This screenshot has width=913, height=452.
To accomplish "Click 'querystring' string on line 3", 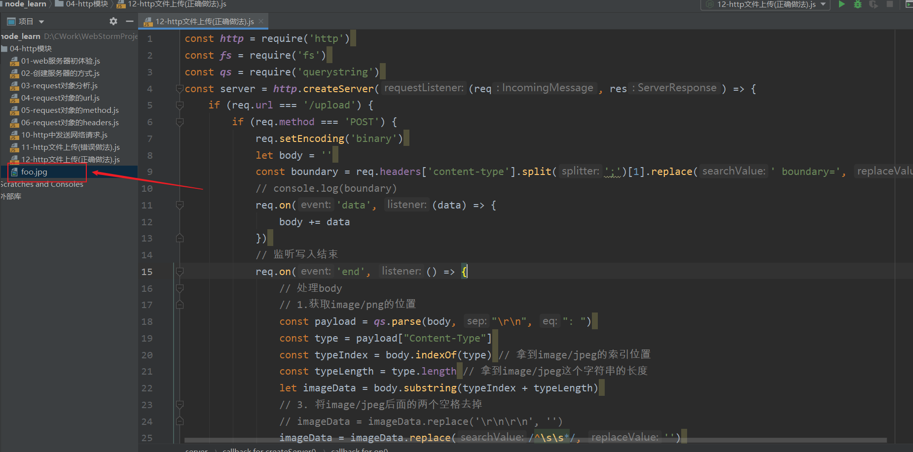I will 335,72.
